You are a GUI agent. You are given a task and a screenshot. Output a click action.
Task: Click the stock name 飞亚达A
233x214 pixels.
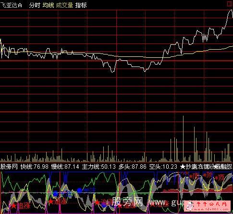11,5
